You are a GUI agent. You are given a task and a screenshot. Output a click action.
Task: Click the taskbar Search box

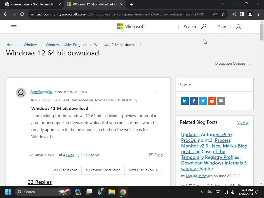click(43, 192)
